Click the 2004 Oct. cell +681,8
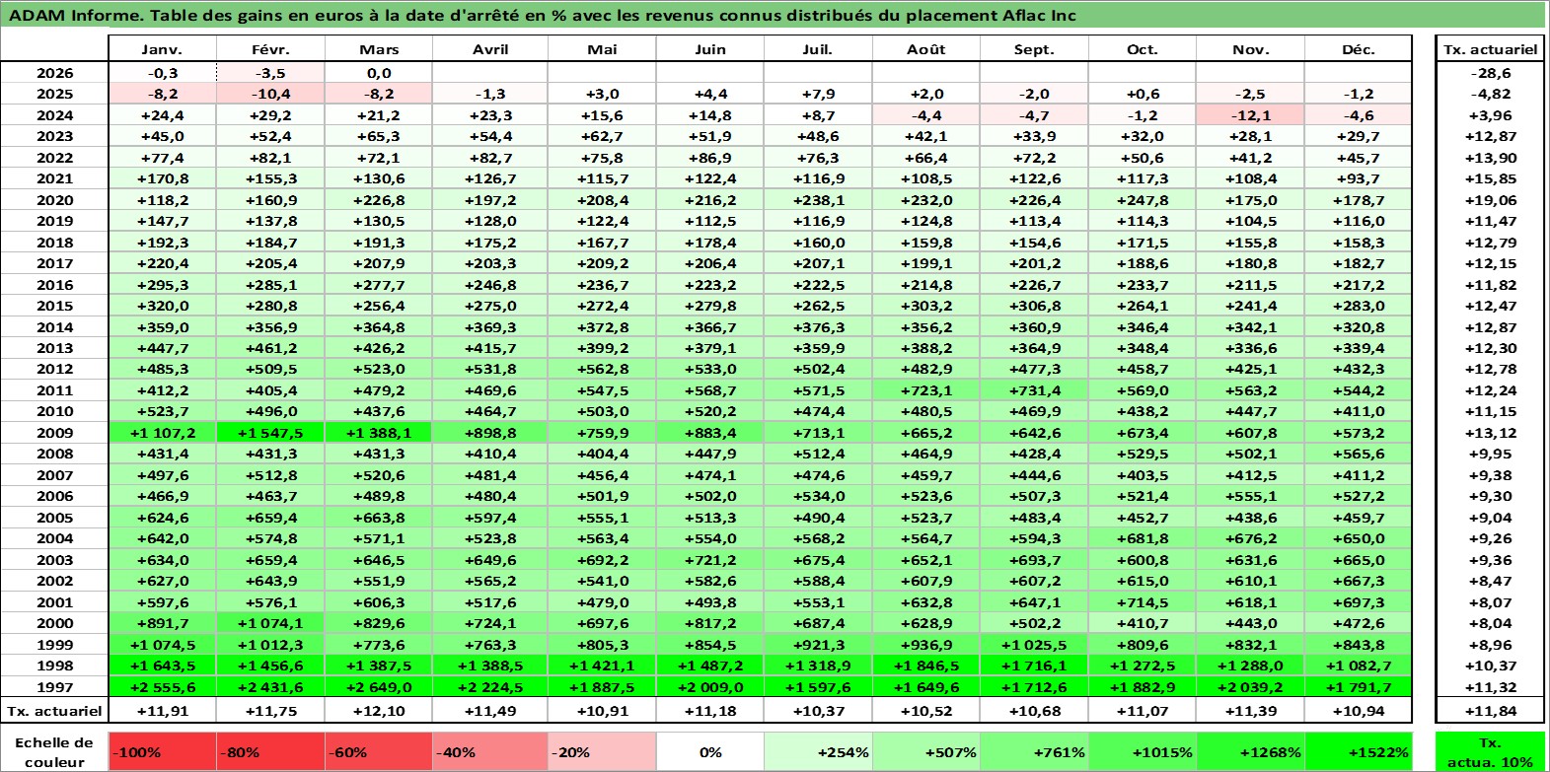 coord(1143,538)
